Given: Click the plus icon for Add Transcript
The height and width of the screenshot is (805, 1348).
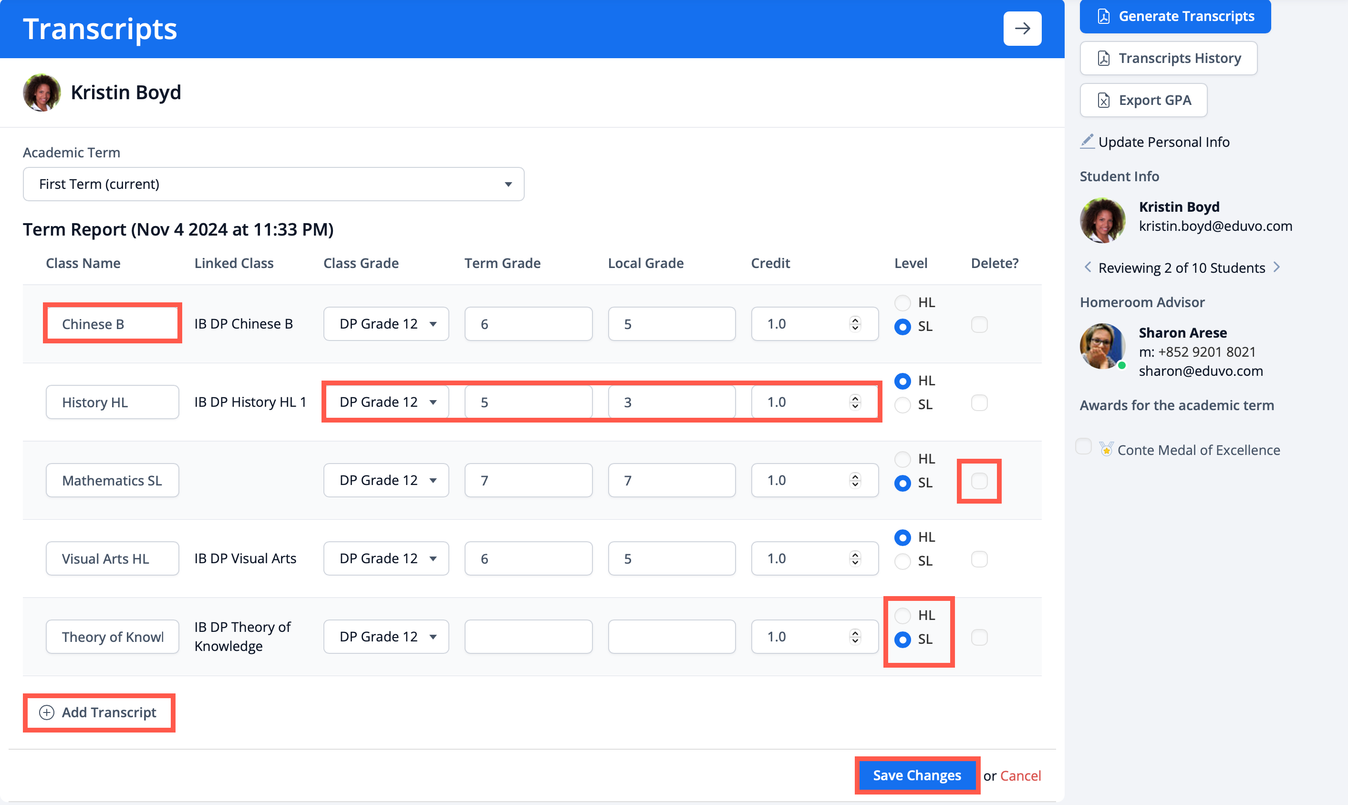Looking at the screenshot, I should pos(47,712).
